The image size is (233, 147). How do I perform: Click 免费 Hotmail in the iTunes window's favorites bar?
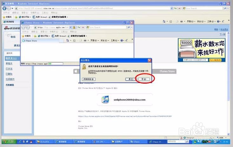click(x=59, y=36)
